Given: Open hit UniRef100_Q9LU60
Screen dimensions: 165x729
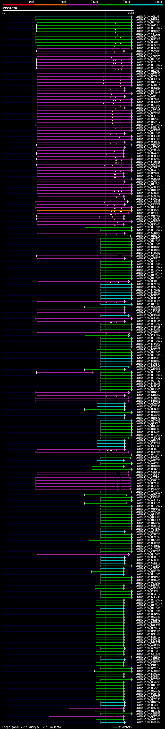Looking at the screenshot, I should (148, 17).
